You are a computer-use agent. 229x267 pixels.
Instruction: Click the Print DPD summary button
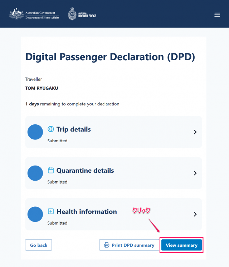[x=129, y=245]
